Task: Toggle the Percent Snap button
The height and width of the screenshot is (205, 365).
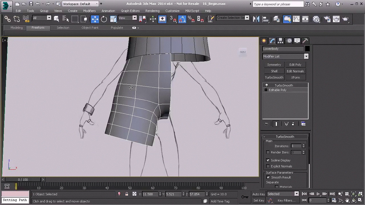Action: point(191,19)
